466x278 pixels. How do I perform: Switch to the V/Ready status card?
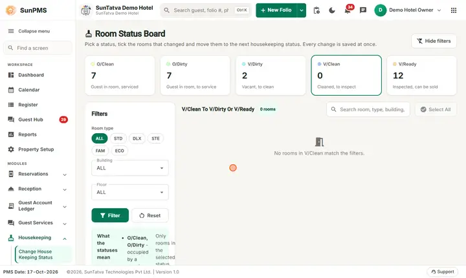(421, 76)
